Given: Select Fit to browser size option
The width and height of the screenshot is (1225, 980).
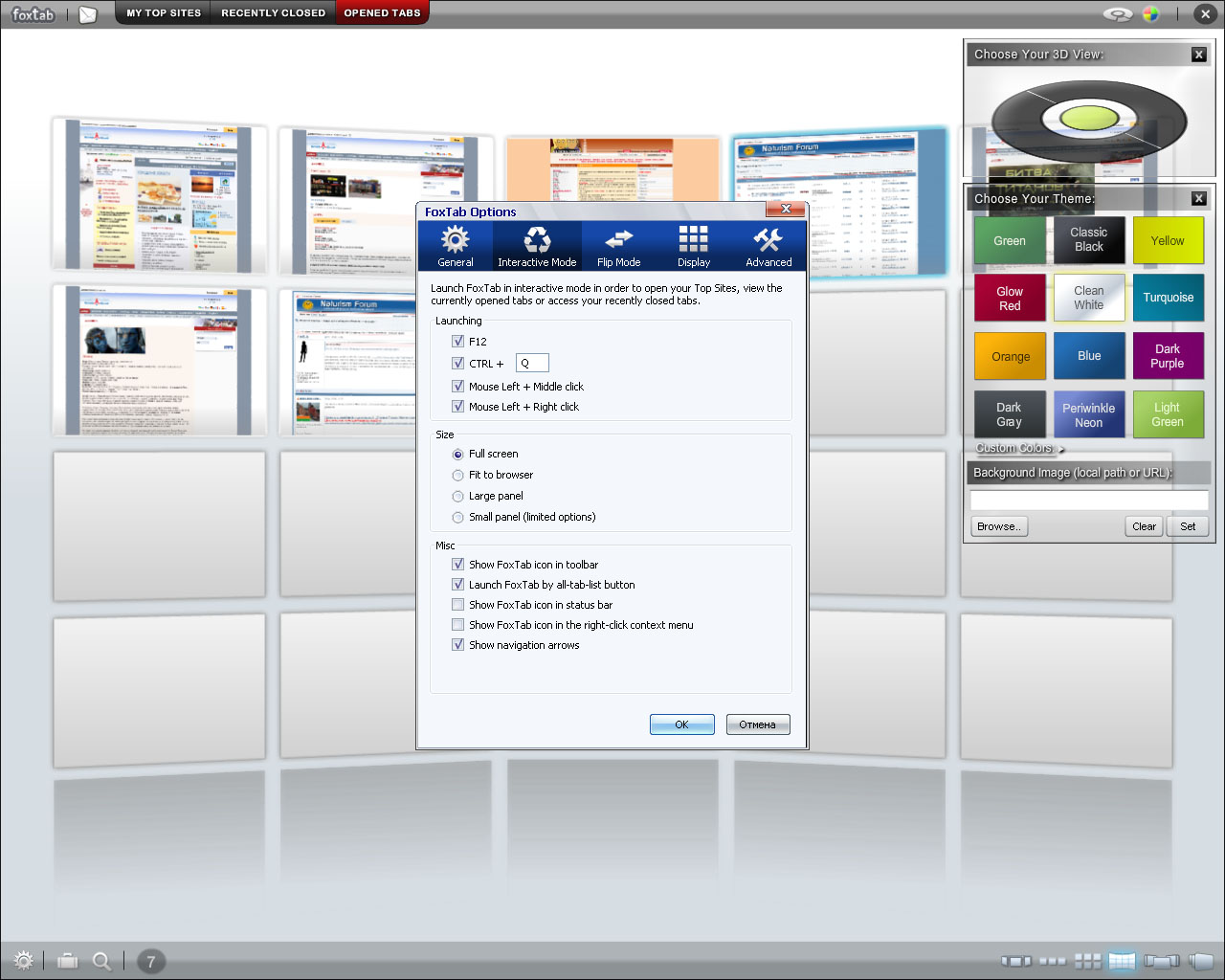Looking at the screenshot, I should coord(457,475).
